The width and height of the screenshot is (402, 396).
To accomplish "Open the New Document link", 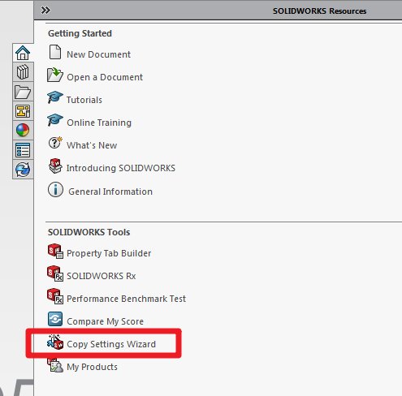I will (98, 54).
